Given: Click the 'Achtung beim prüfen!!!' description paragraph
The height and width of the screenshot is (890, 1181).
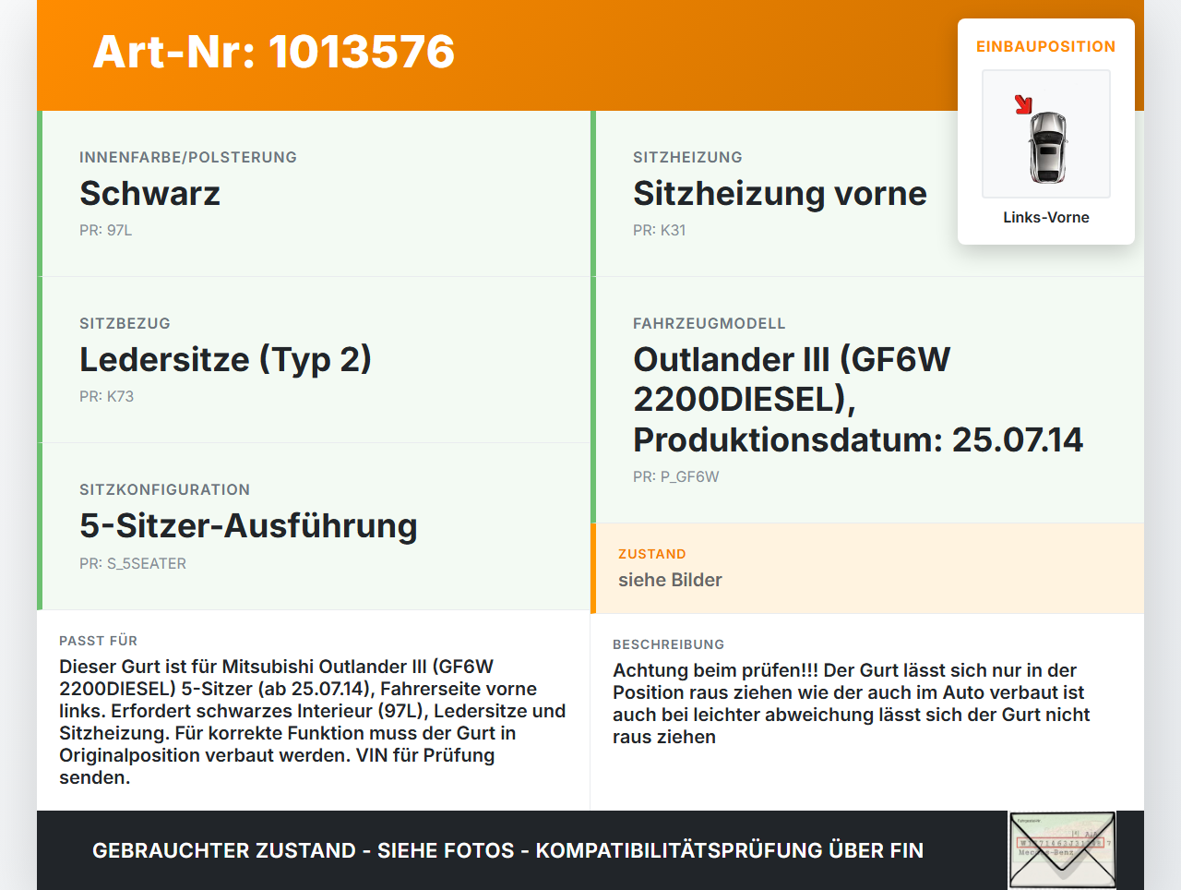Looking at the screenshot, I should point(852,704).
